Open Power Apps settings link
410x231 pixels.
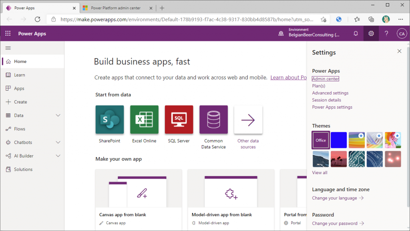click(332, 107)
